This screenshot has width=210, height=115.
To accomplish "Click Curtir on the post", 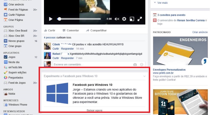I will (x=50, y=30).
